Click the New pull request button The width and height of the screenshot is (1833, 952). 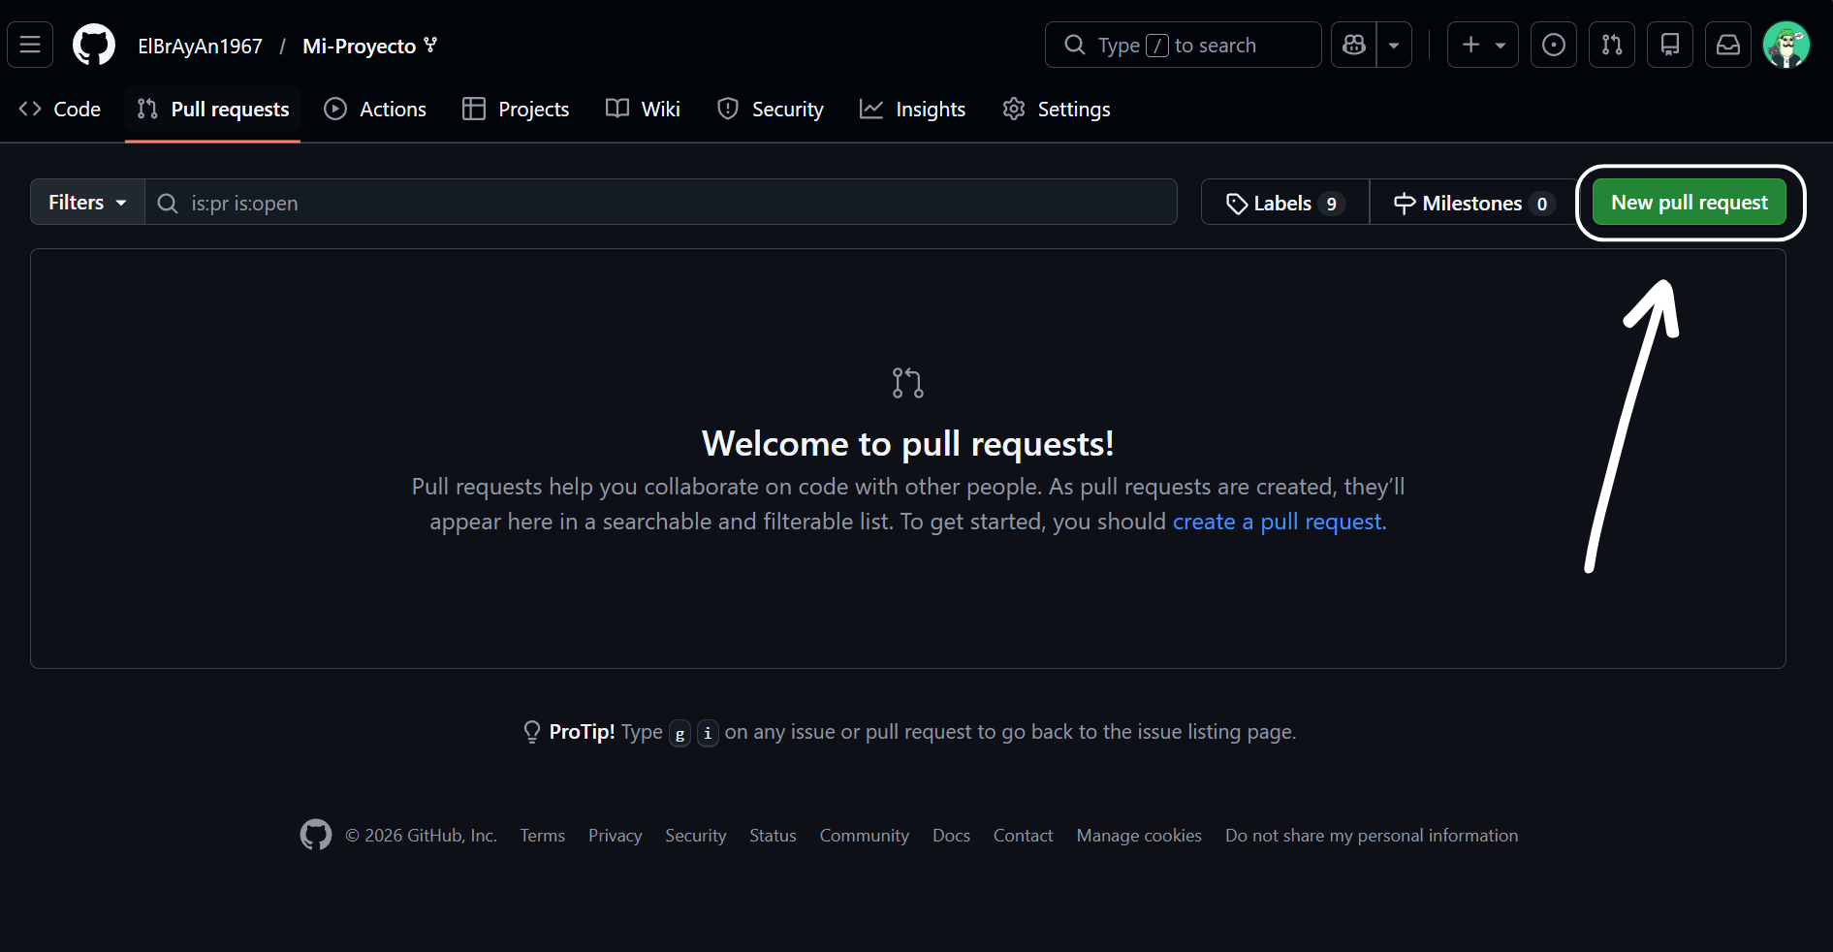click(x=1689, y=202)
